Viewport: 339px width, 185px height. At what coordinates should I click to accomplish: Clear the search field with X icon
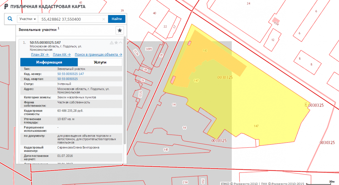pyautogui.click(x=104, y=19)
